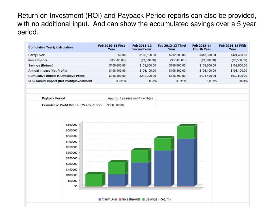Click the $530,500.00 cumulative profit summary value
Image resolution: width=276 pixels, height=207 pixels.
click(x=115, y=105)
